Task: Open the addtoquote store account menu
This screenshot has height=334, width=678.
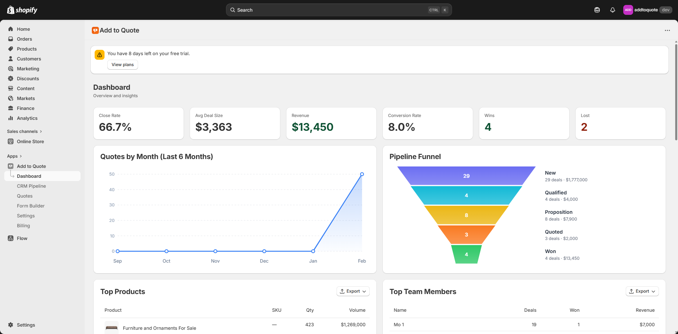Action: [648, 10]
